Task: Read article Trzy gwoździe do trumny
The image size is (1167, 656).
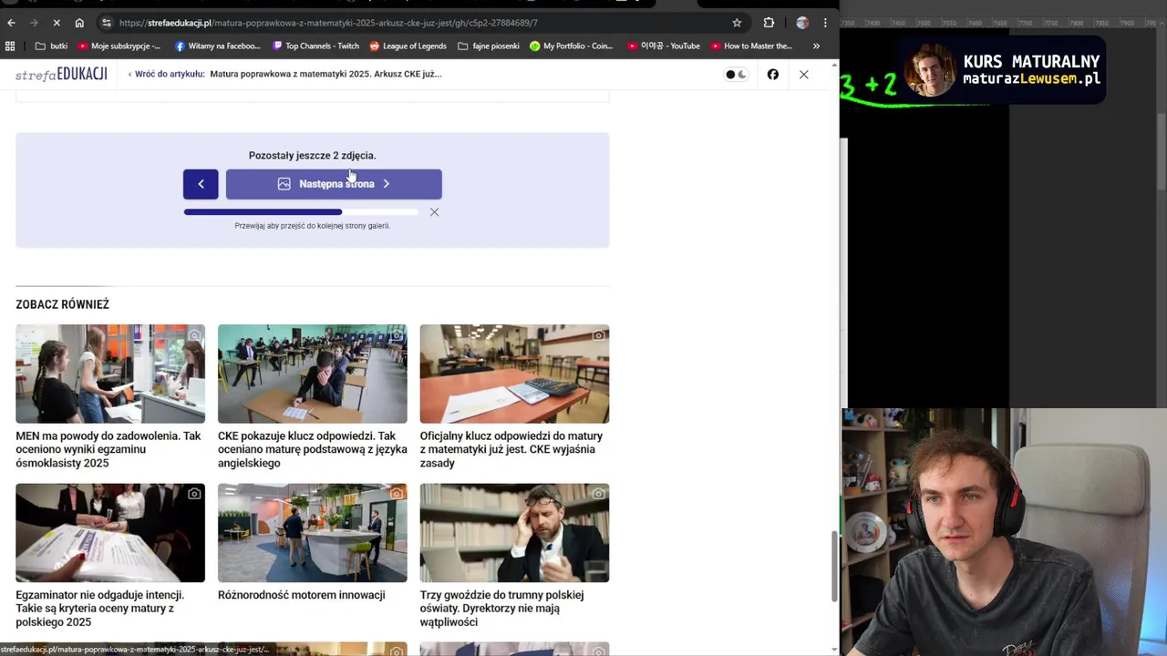Action: (x=502, y=609)
